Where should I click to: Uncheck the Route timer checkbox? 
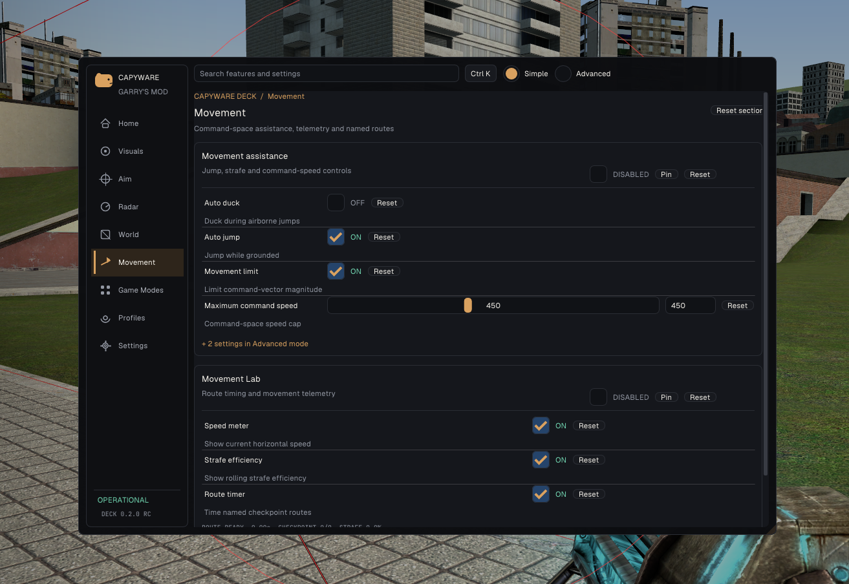point(541,494)
